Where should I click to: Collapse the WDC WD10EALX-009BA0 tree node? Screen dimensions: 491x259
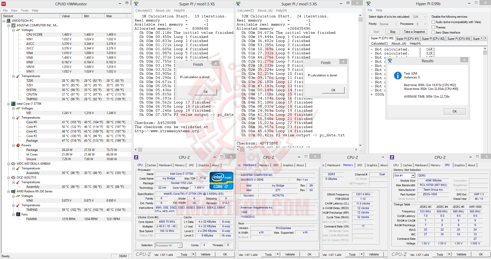pyautogui.click(x=9, y=164)
